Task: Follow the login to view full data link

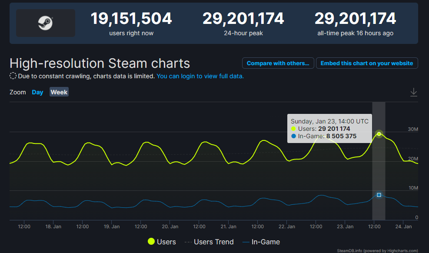Action: pyautogui.click(x=200, y=76)
